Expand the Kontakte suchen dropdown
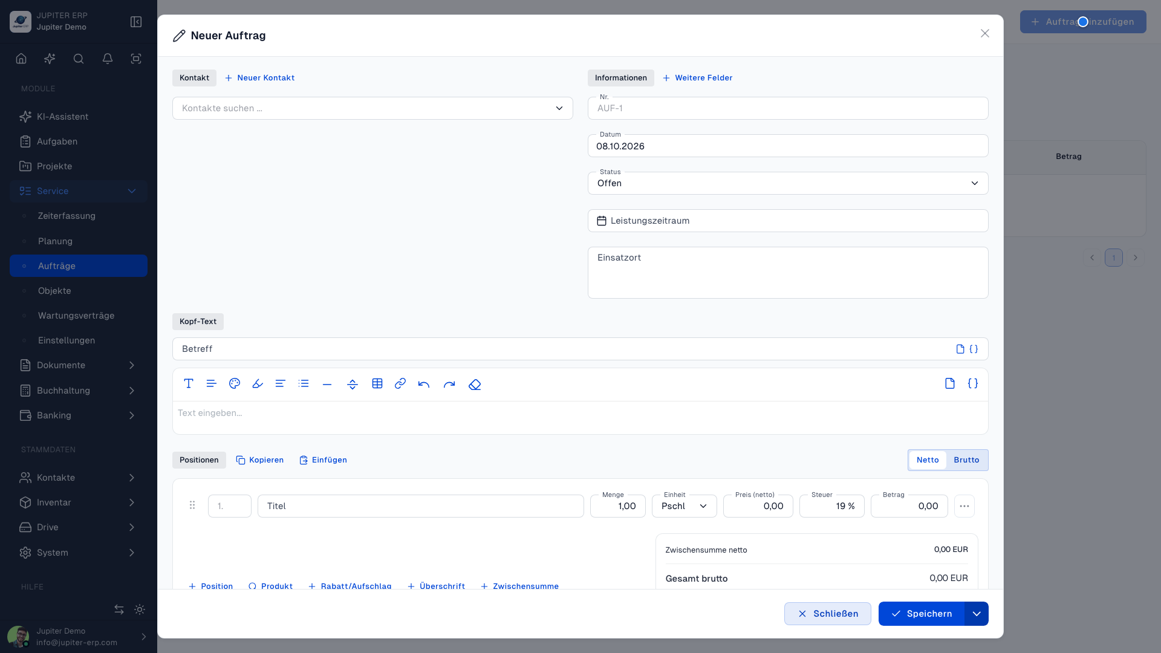The width and height of the screenshot is (1161, 653). tap(372, 108)
